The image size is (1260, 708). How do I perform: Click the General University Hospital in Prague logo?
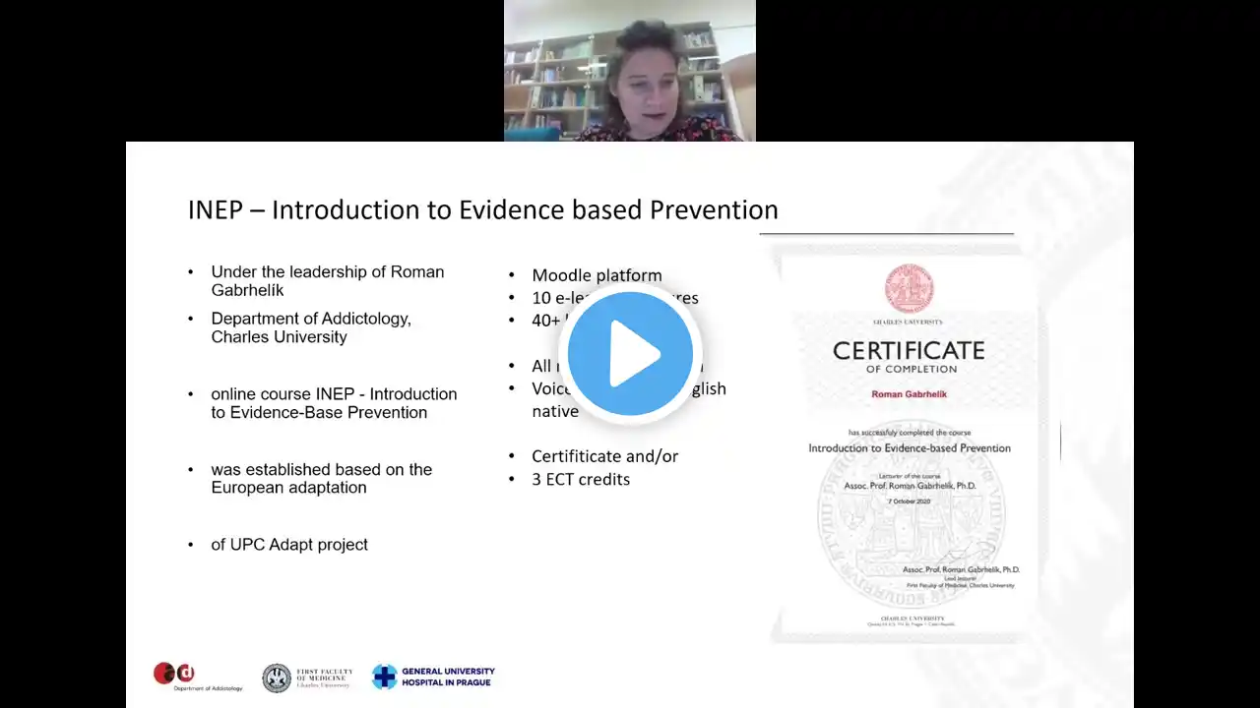[433, 677]
